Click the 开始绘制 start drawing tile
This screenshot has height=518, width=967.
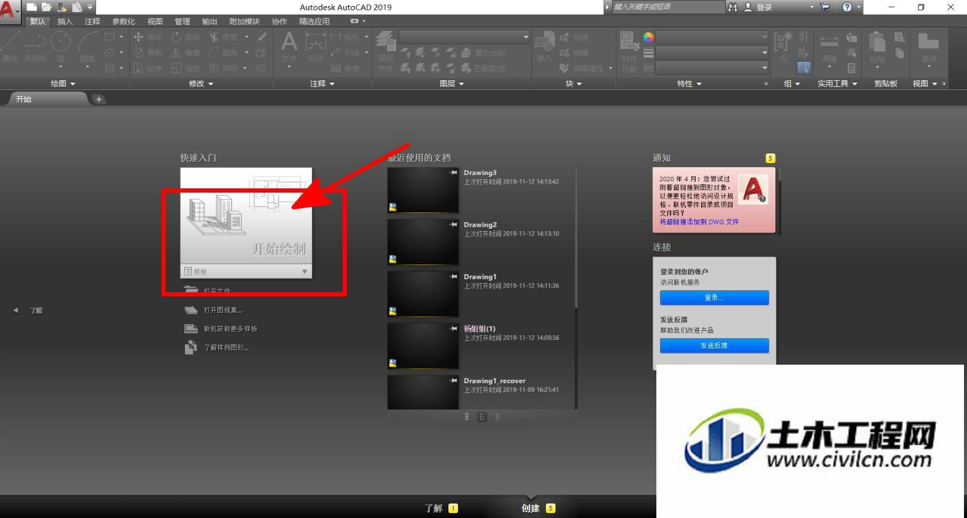tap(246, 216)
